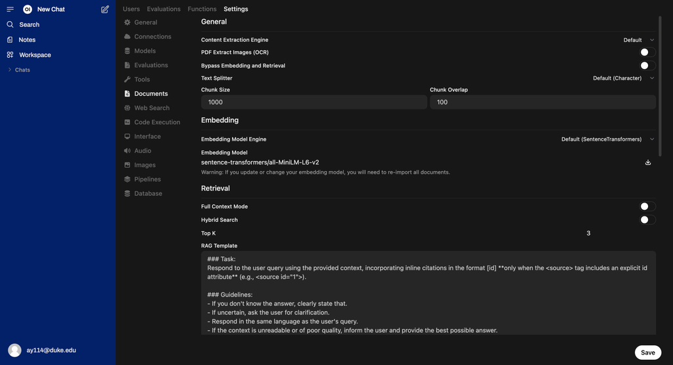Open the Pipelines settings section
673x365 pixels.
point(143,179)
